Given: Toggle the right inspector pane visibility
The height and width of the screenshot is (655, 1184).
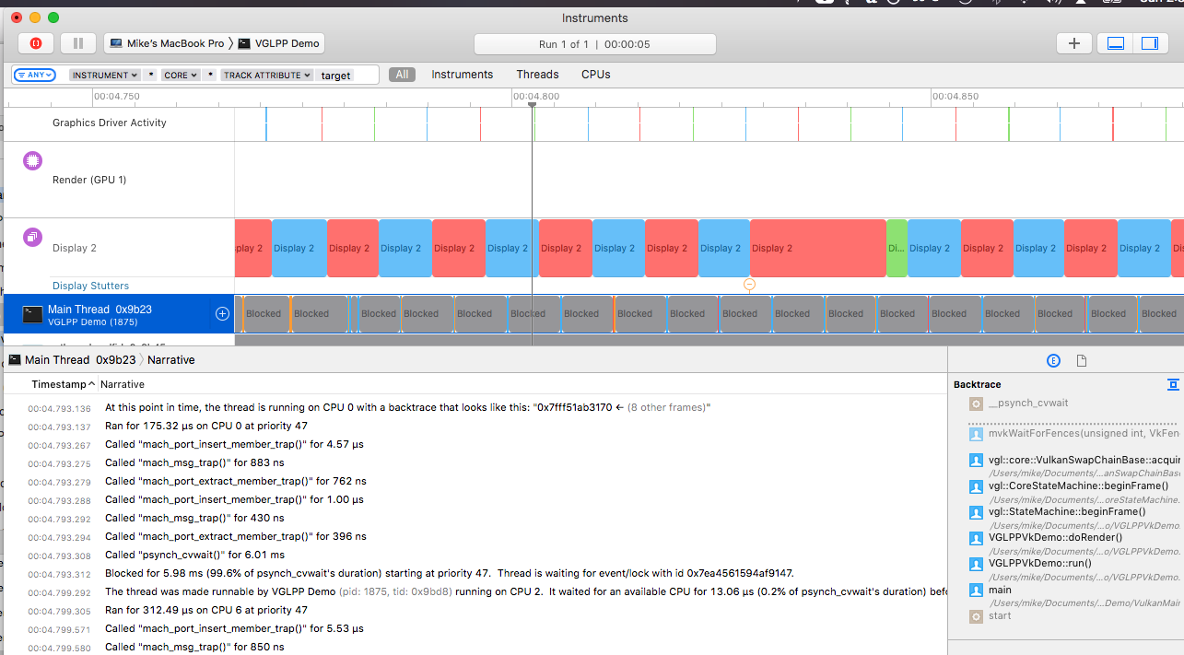Looking at the screenshot, I should coord(1149,43).
